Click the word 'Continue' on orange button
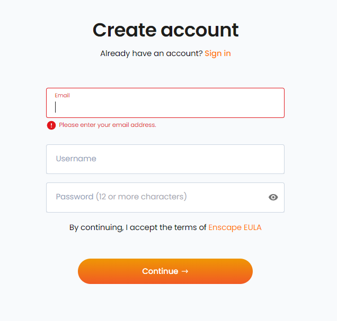Screen dimensions: 337x321 point(160,271)
